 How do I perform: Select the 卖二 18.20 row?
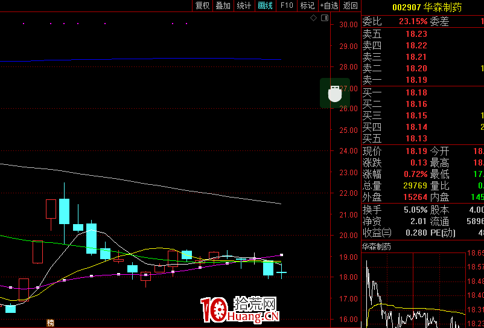[422, 68]
